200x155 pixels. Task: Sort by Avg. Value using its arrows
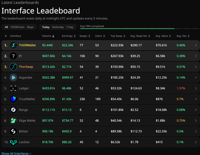coord(170,36)
